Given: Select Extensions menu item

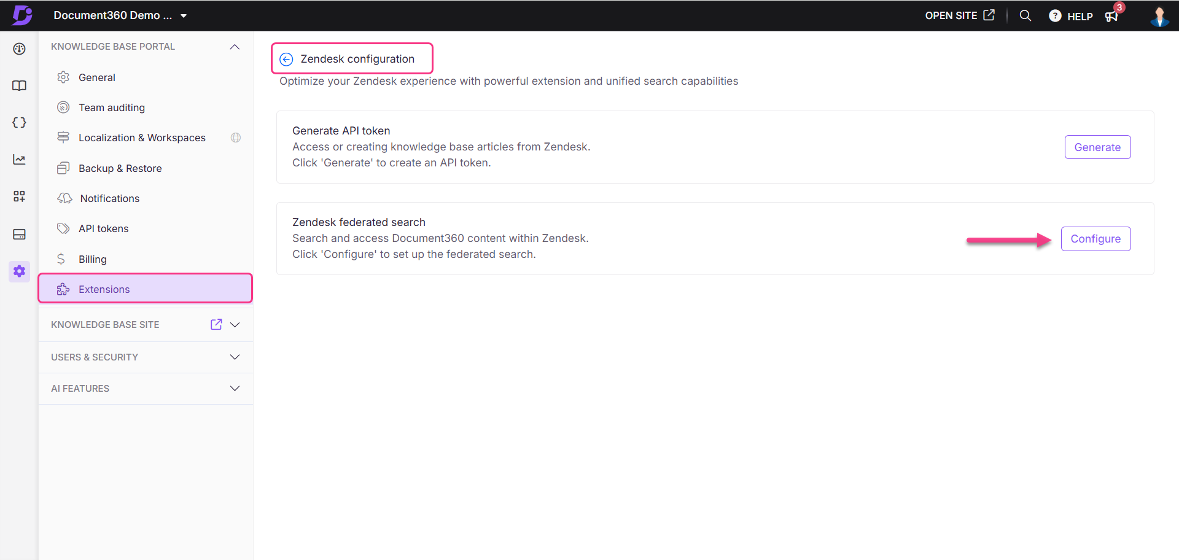Looking at the screenshot, I should click(x=146, y=289).
